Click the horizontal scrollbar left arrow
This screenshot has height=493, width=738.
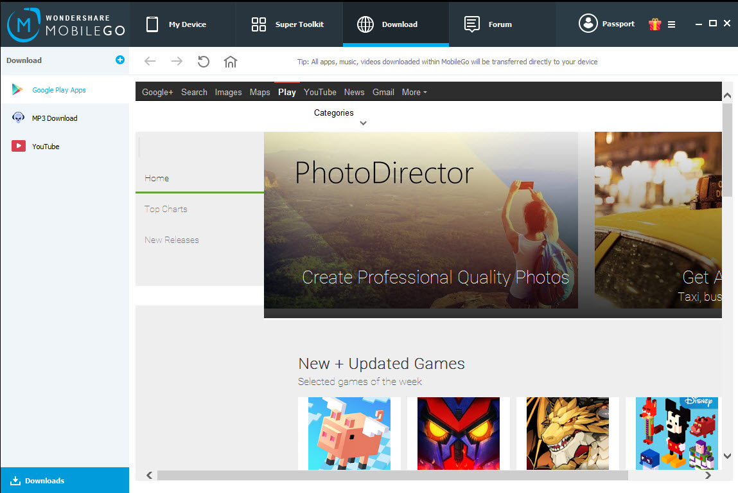coord(149,475)
